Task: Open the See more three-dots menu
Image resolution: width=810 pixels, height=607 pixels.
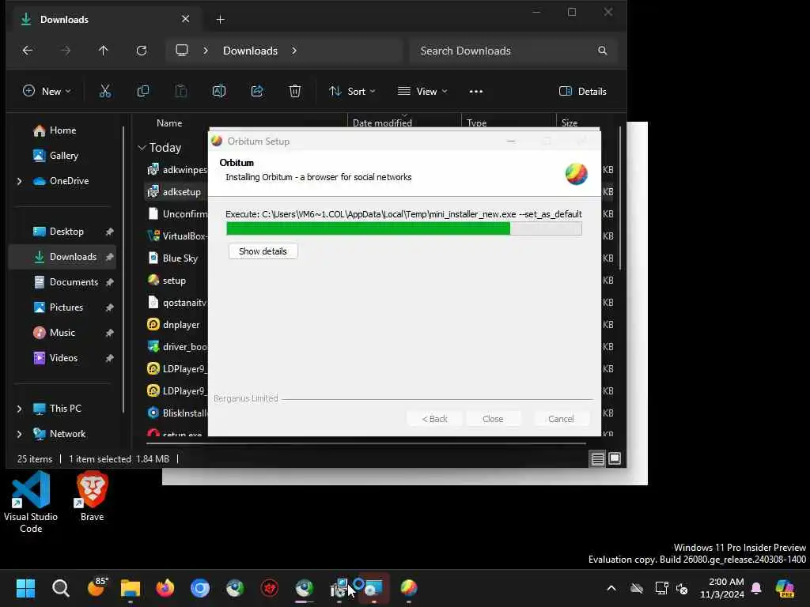Action: 475,92
